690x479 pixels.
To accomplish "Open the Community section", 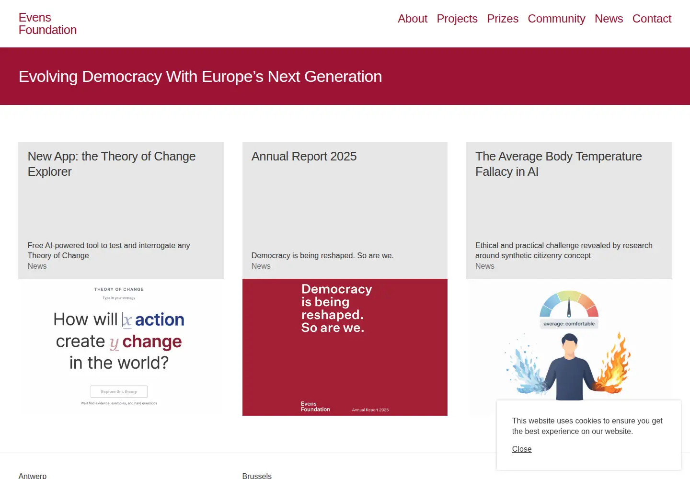I will (x=556, y=19).
